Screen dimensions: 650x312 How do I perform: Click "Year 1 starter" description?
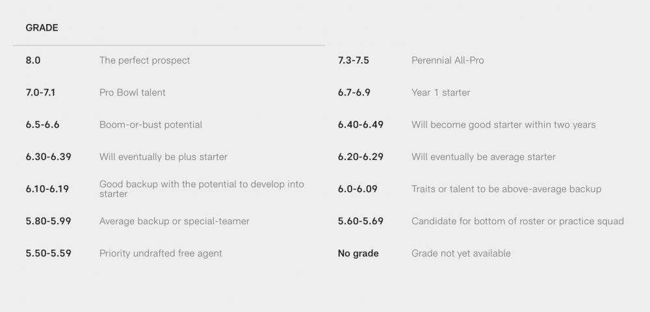coord(440,92)
